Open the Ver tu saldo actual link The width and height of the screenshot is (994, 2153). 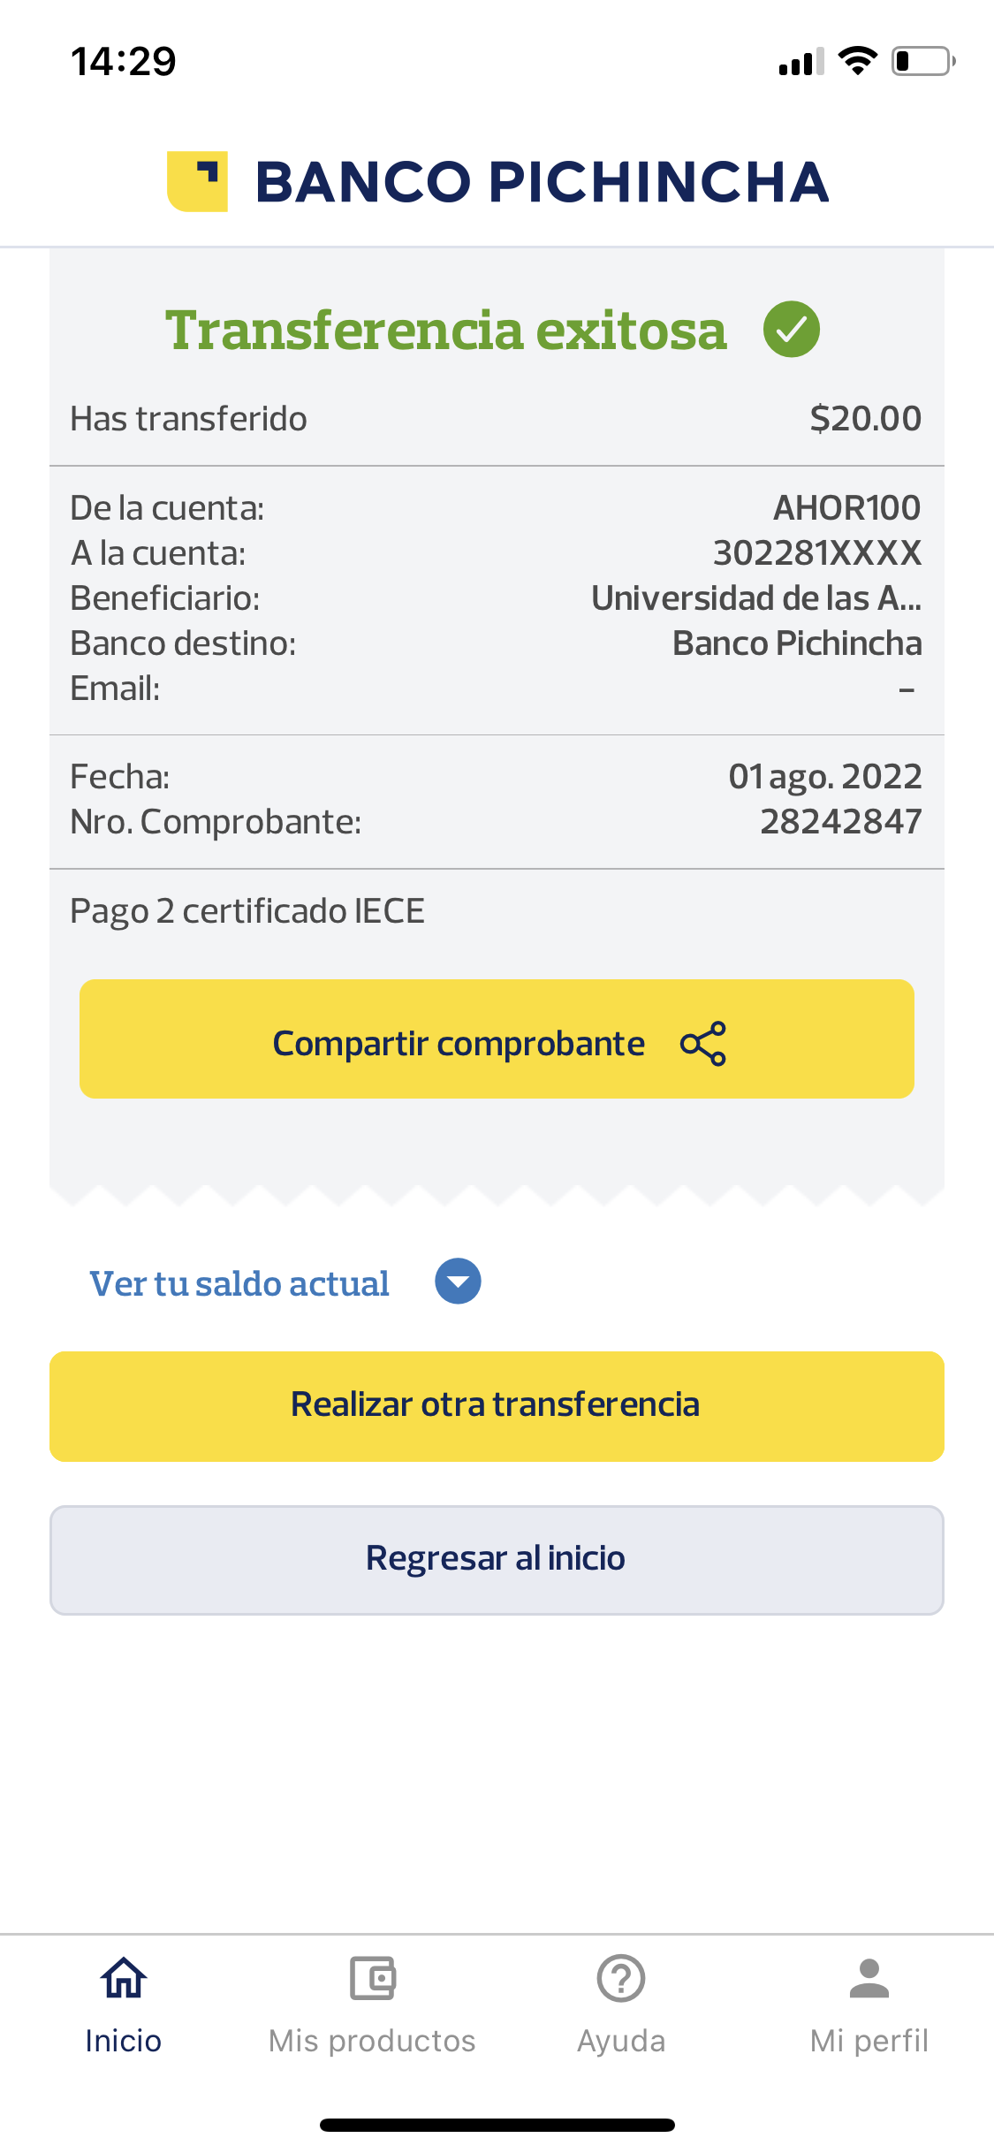point(239,1283)
